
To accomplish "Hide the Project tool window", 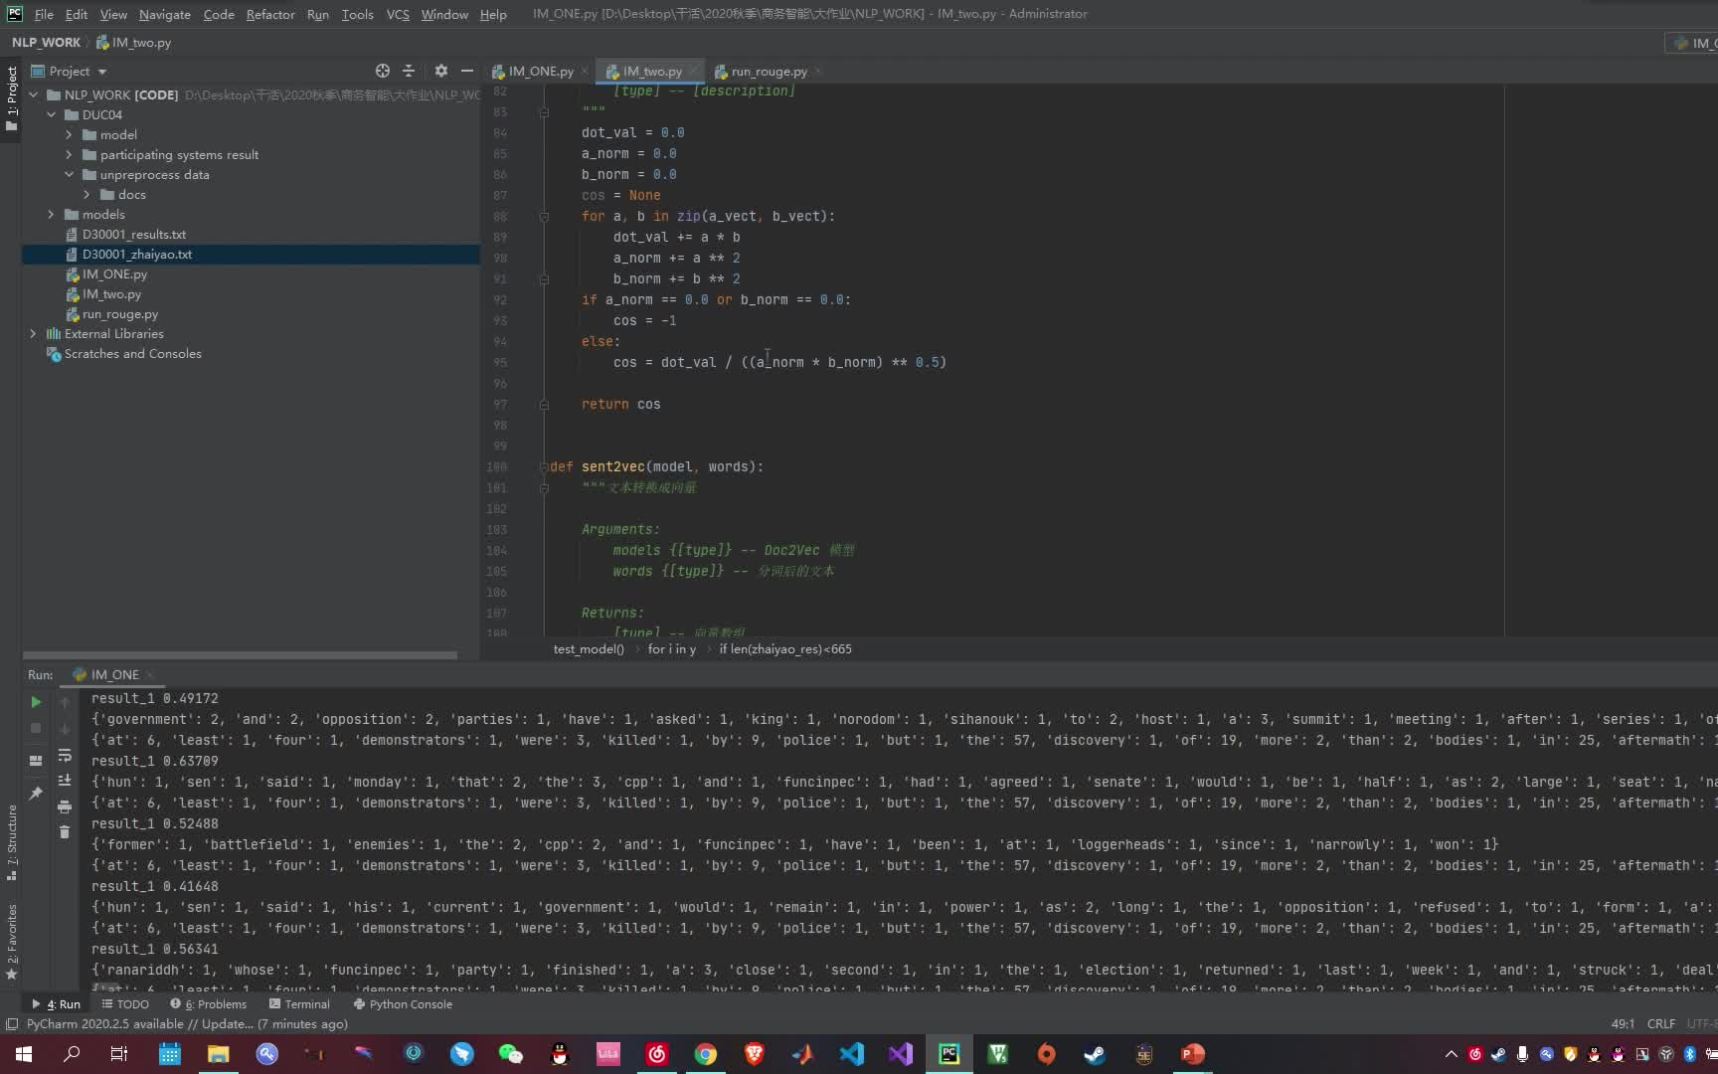I will click(467, 71).
